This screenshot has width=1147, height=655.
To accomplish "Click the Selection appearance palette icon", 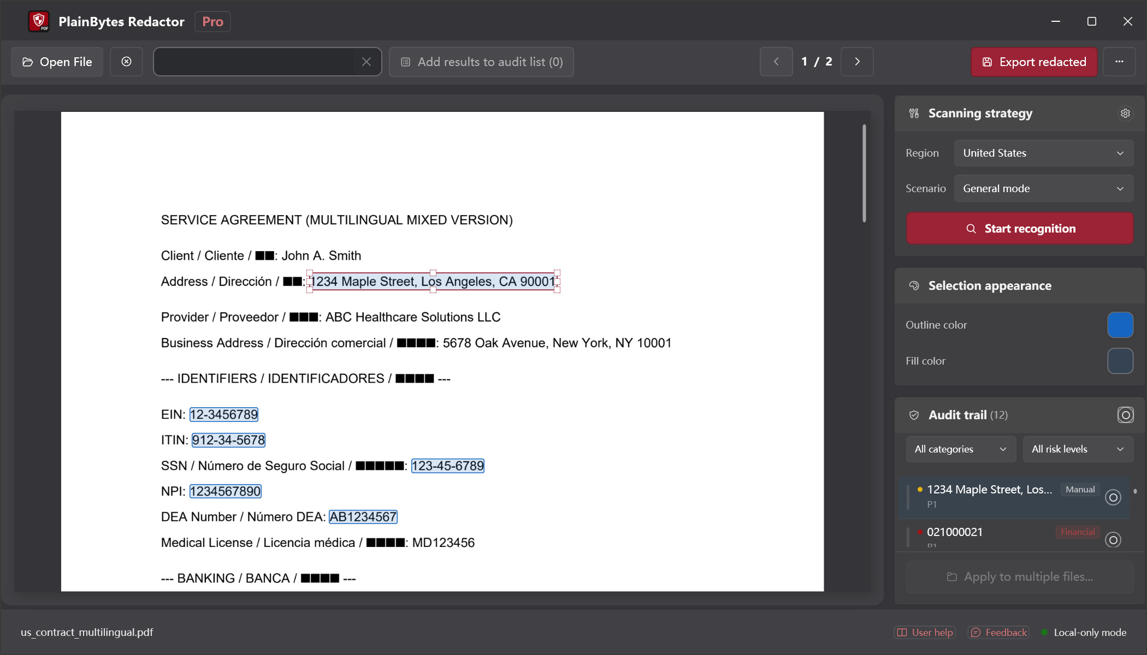I will (914, 286).
